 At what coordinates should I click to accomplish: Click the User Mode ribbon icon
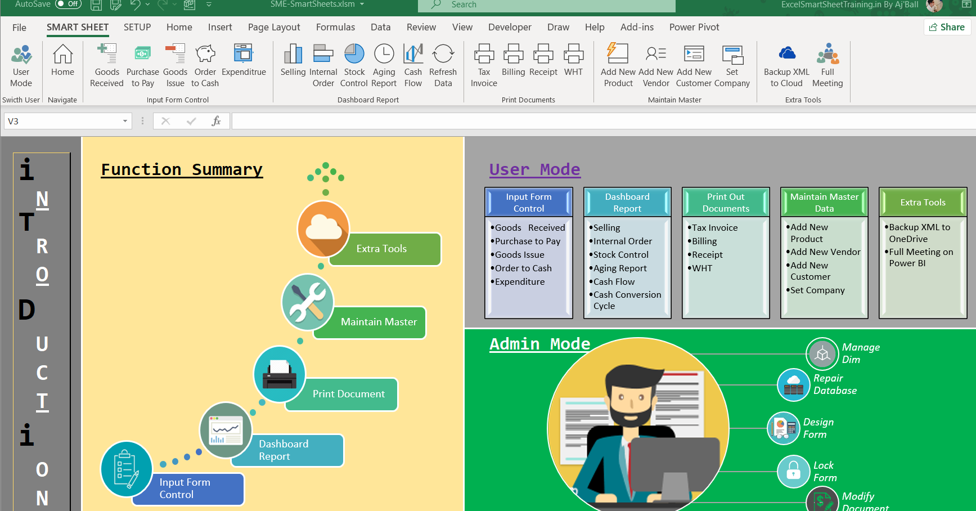(x=21, y=65)
